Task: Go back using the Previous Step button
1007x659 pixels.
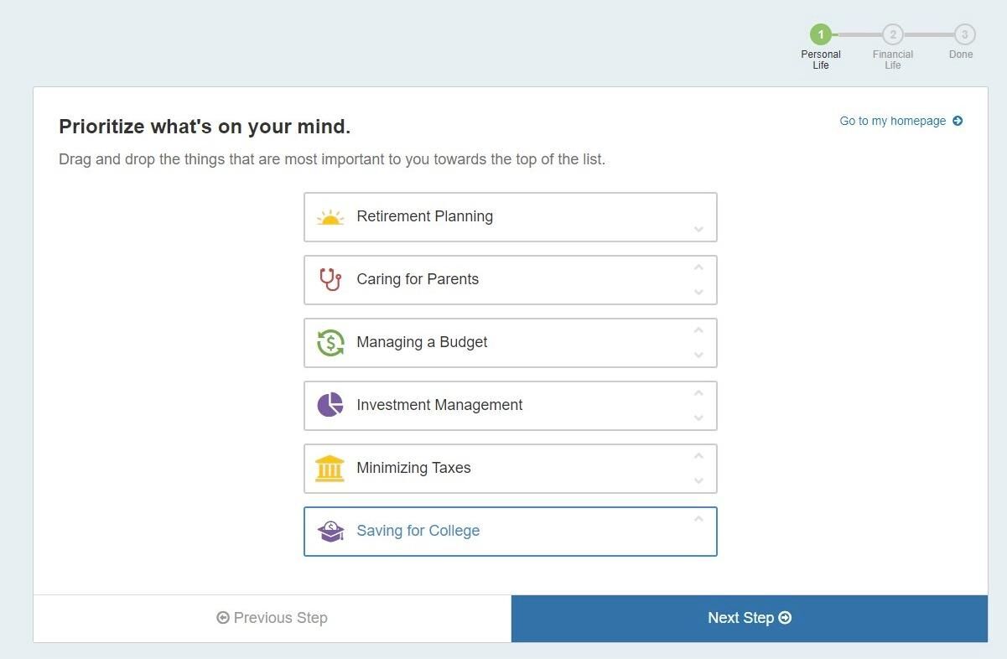Action: (x=273, y=618)
